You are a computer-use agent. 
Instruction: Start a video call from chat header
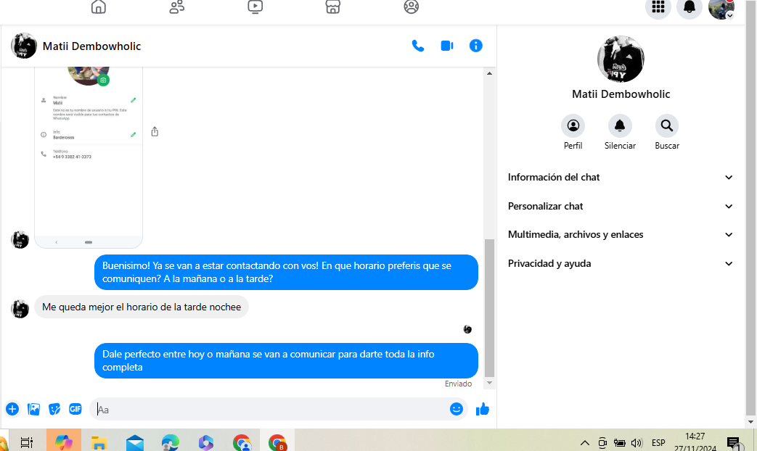[x=447, y=46]
